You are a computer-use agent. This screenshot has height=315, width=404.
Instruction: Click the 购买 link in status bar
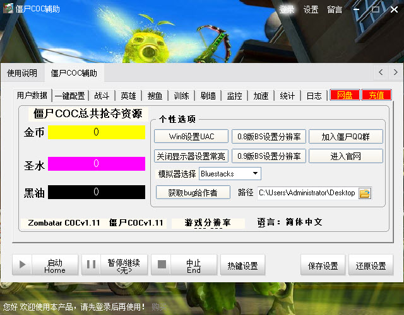click(x=159, y=307)
